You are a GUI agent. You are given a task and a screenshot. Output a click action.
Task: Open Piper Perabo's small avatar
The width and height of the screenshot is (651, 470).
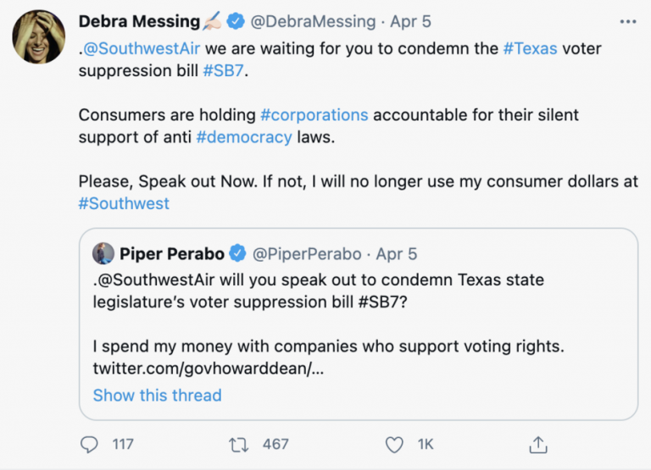pos(103,252)
